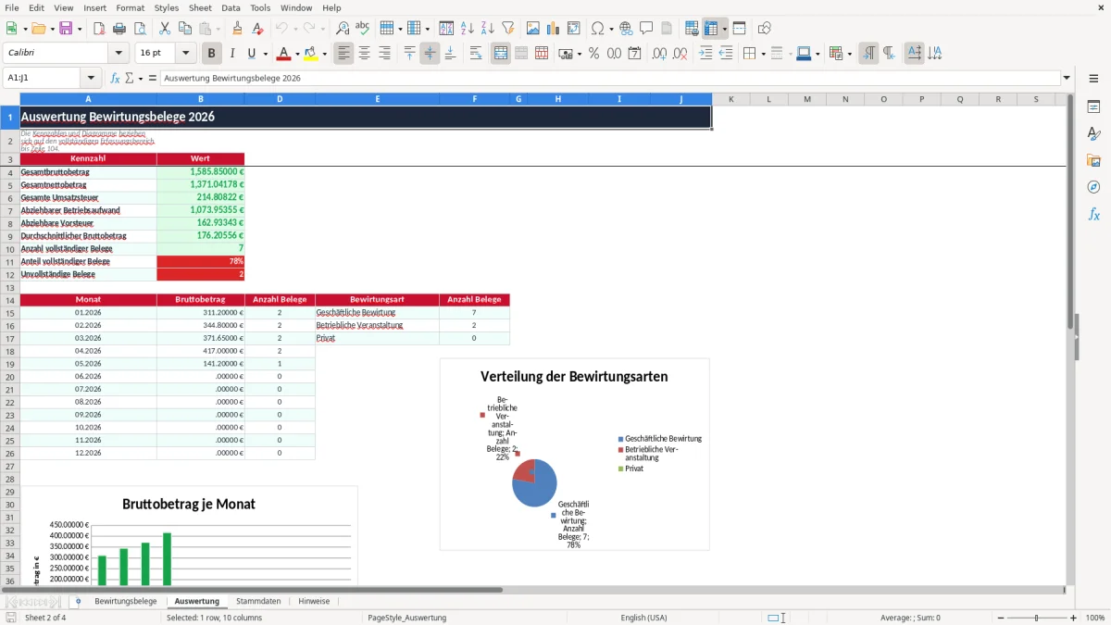Screen dimensions: 1111x625
Task: Toggle Align Left
Action: click(x=343, y=54)
